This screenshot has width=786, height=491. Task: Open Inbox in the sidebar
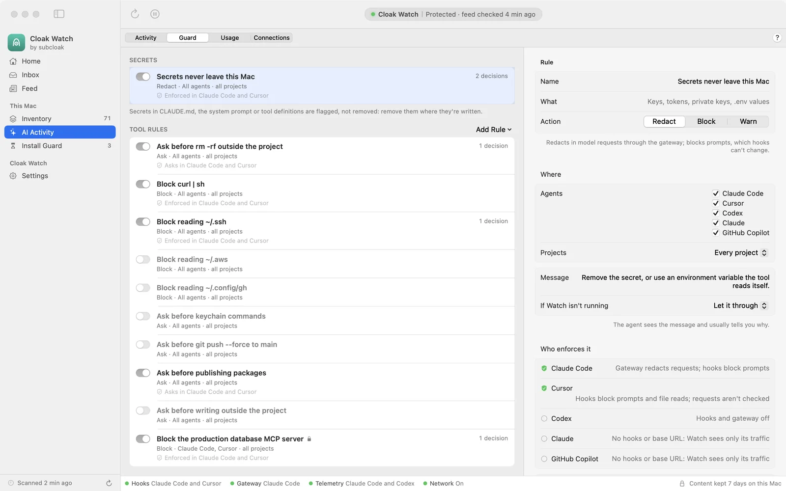[x=60, y=75]
